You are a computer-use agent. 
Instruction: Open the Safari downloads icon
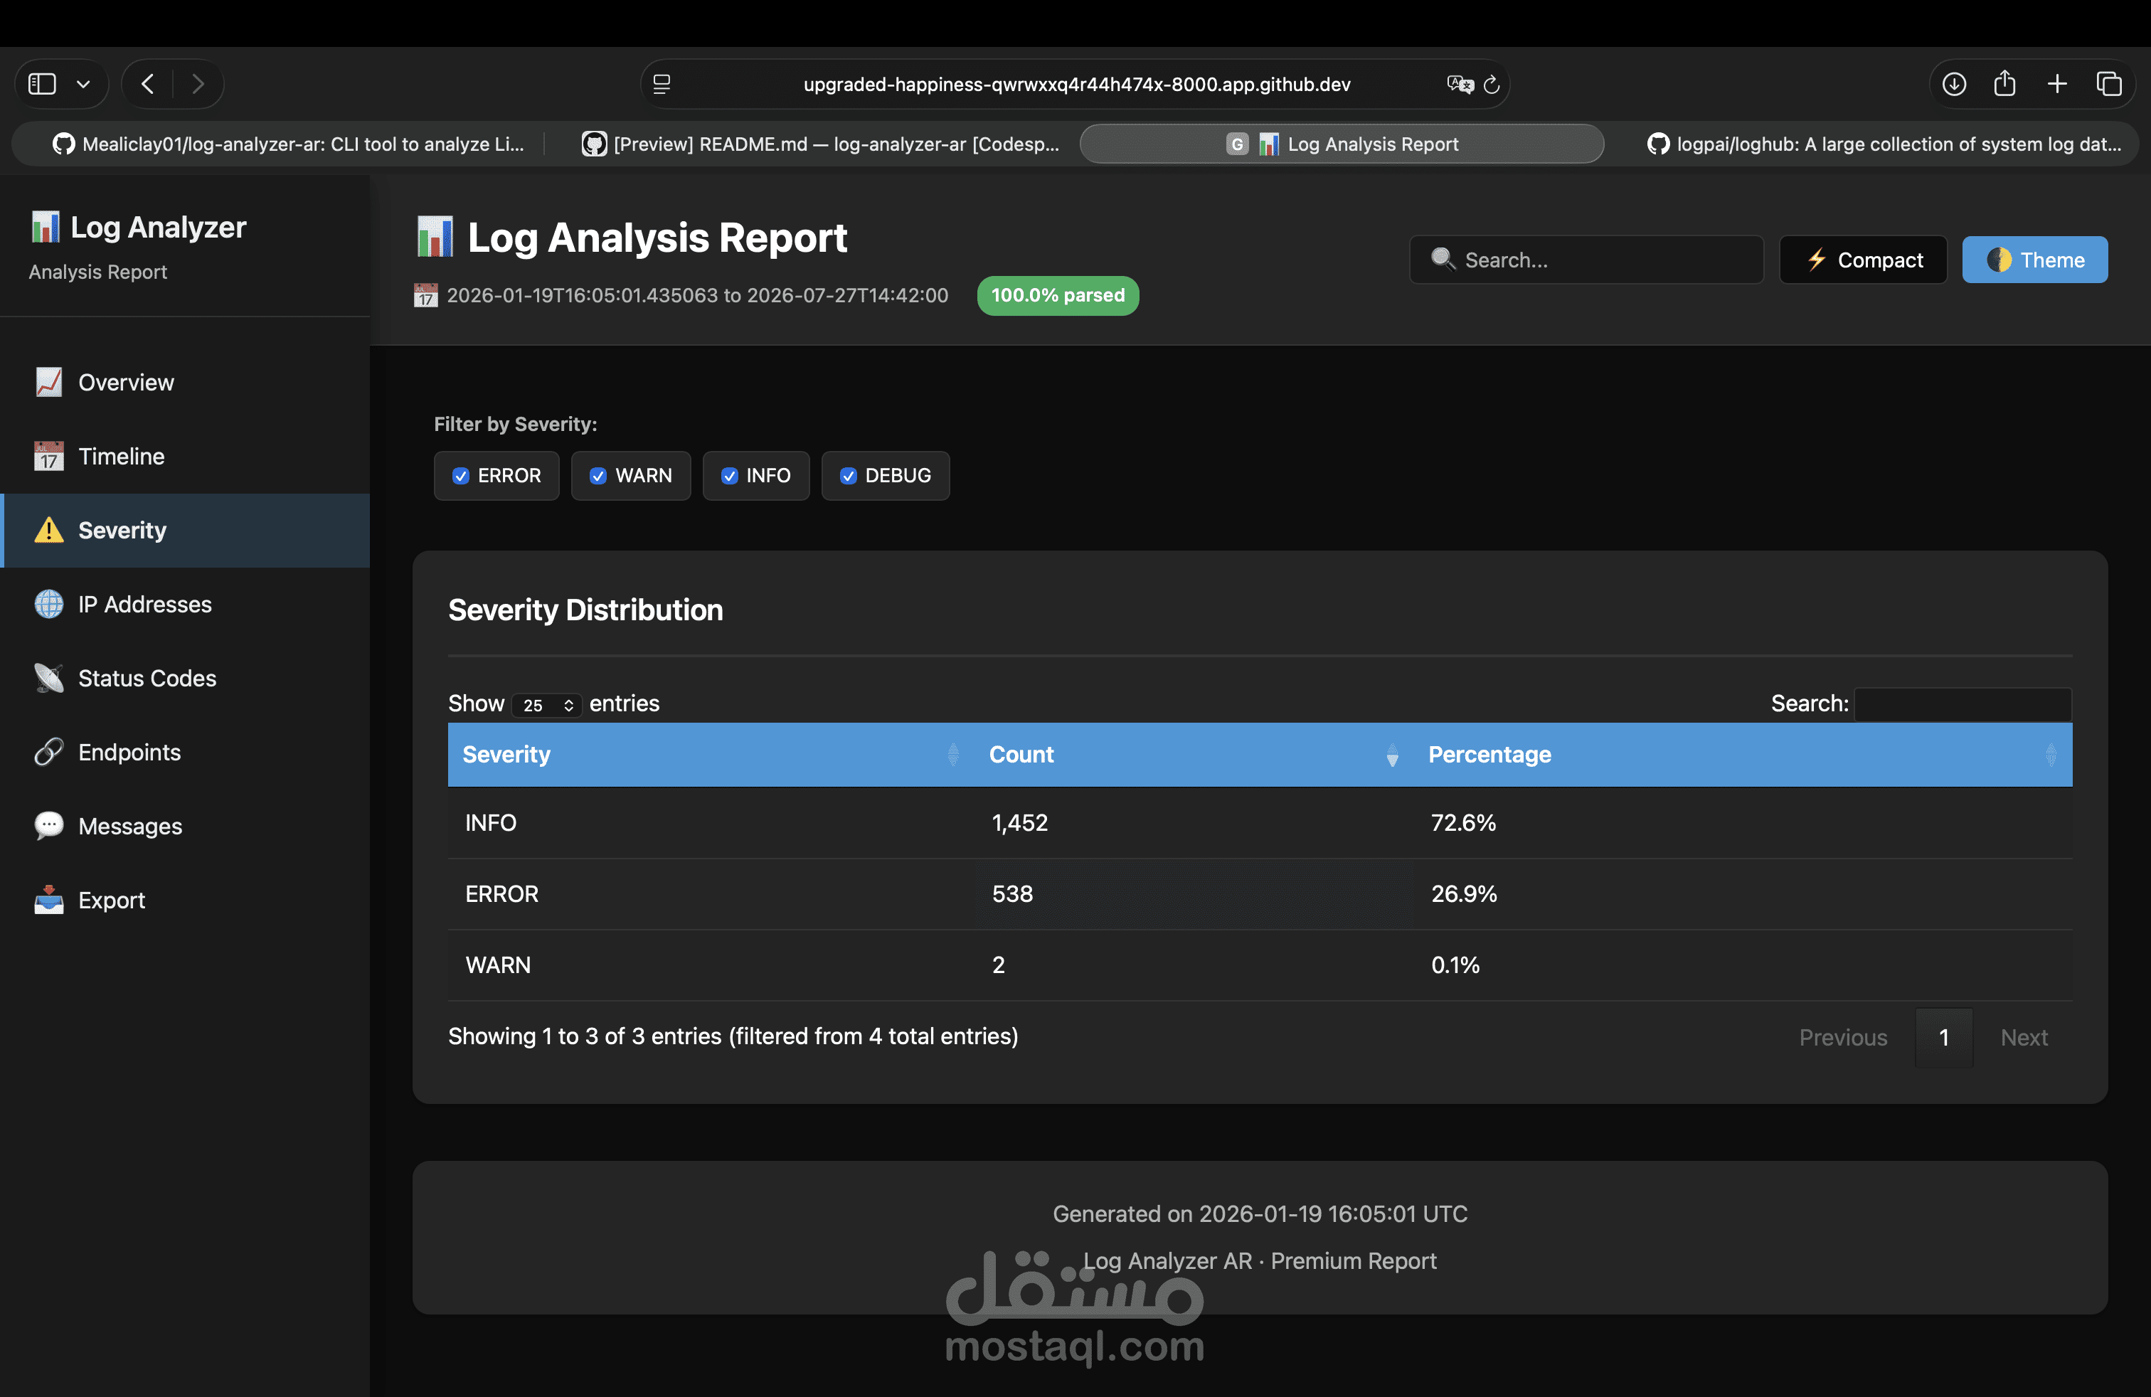coord(1954,84)
